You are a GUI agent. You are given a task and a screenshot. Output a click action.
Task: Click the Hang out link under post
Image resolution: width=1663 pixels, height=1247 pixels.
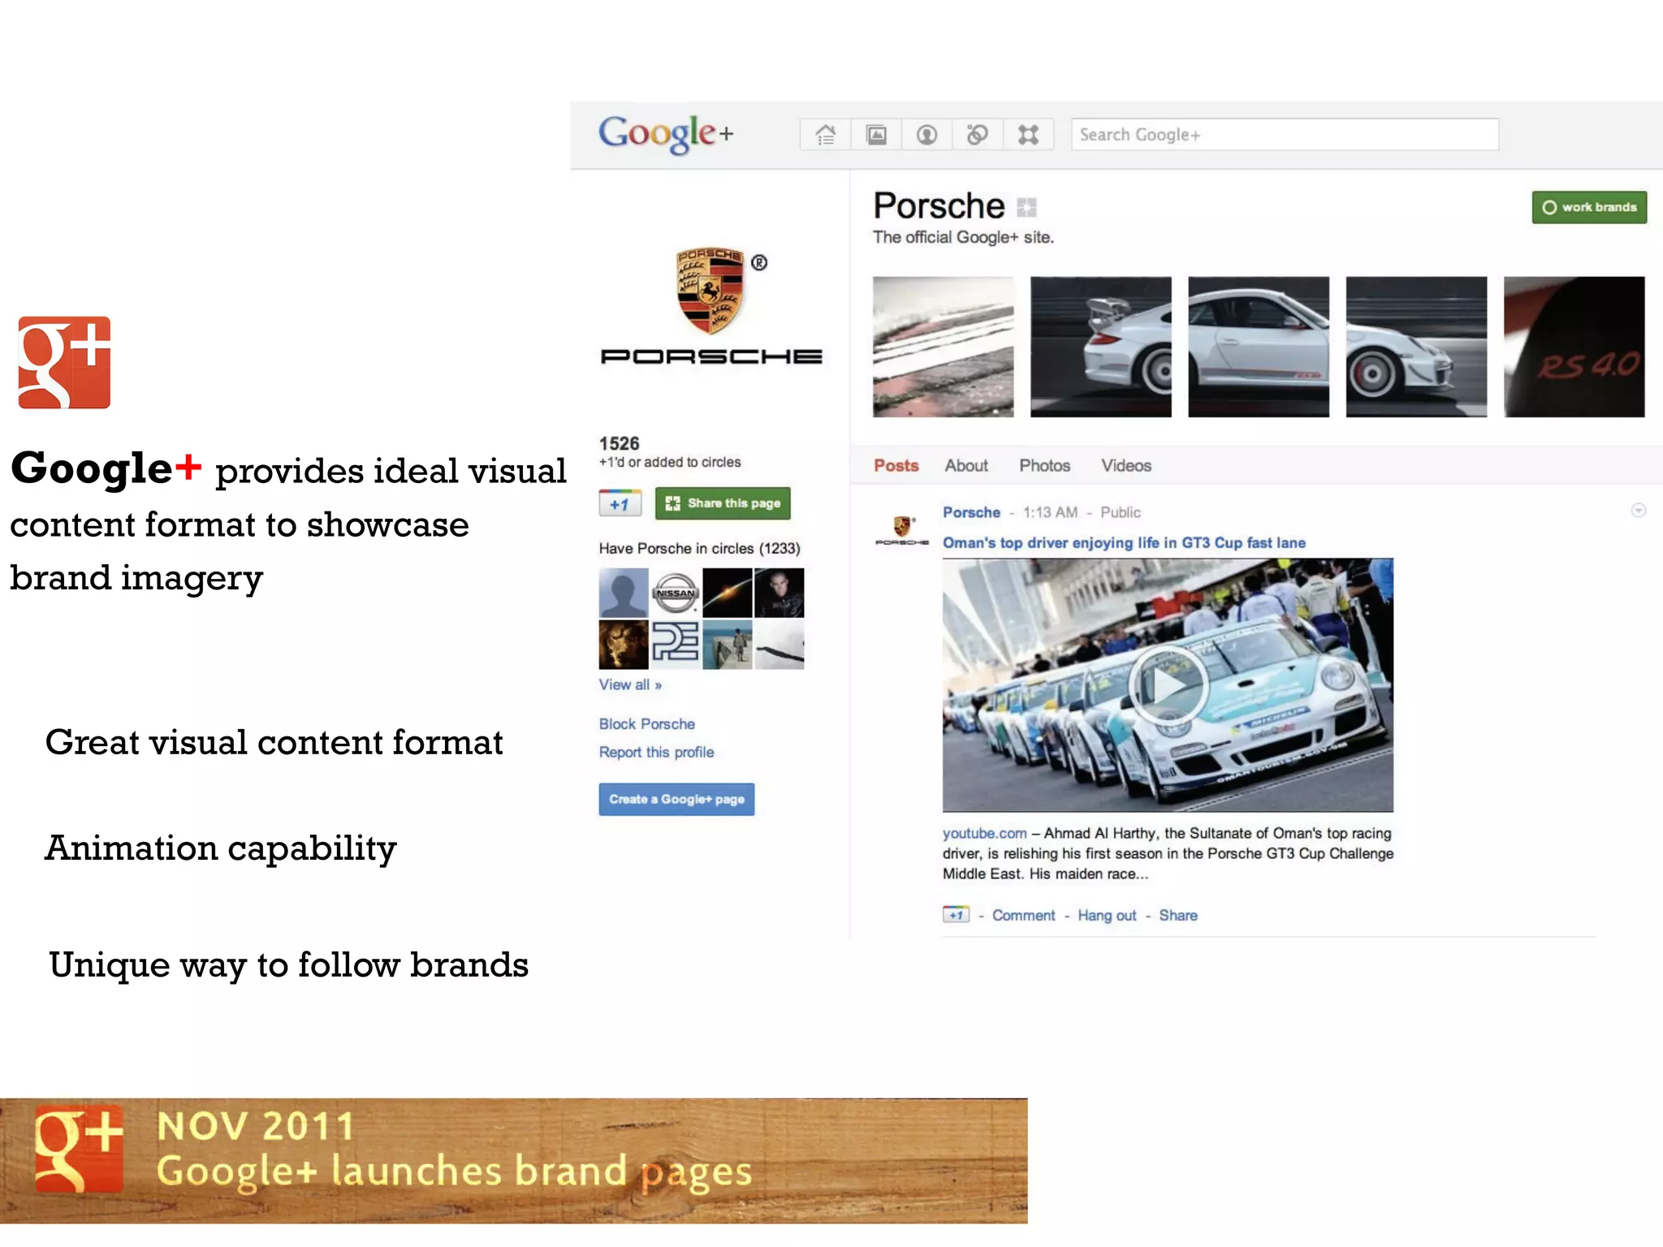coord(1107,916)
